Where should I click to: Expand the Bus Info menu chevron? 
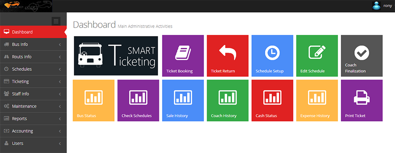pyautogui.click(x=60, y=44)
